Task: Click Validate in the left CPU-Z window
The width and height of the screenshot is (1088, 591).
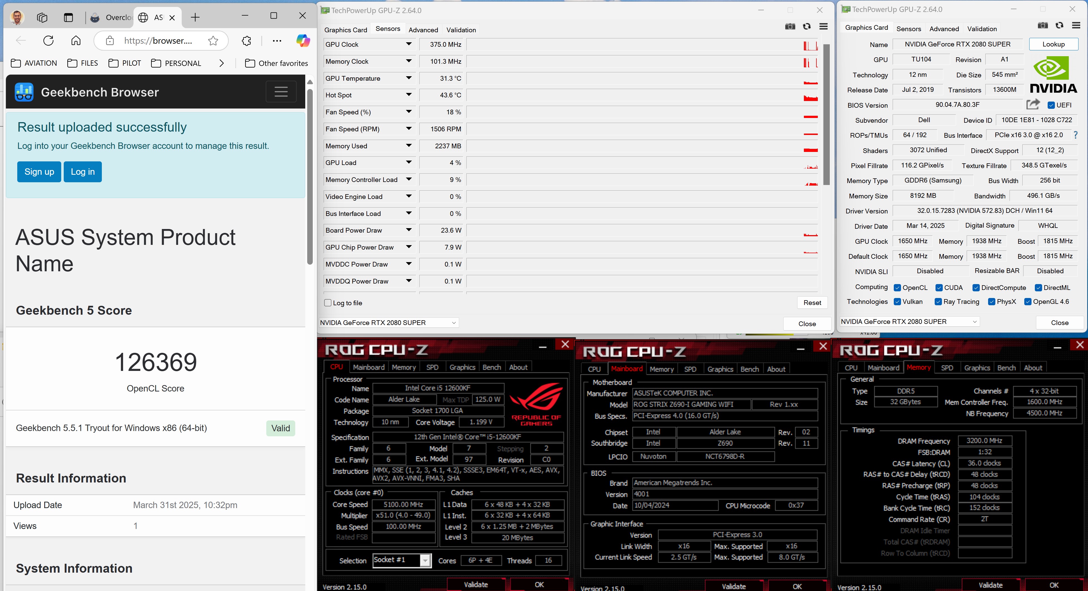Action: click(x=476, y=584)
